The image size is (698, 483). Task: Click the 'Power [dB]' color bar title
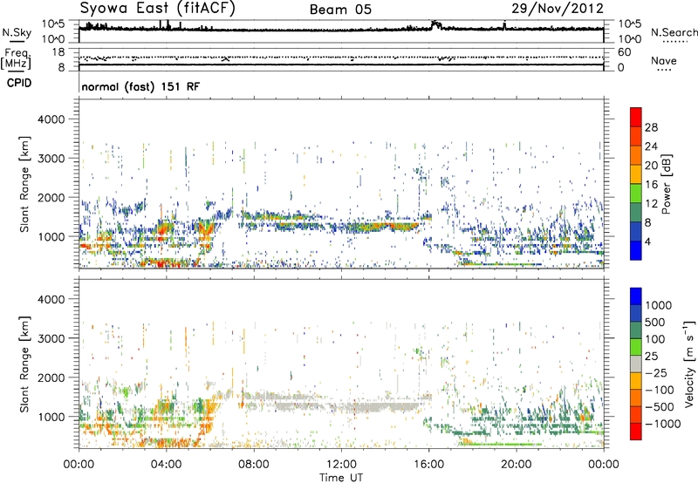click(666, 184)
